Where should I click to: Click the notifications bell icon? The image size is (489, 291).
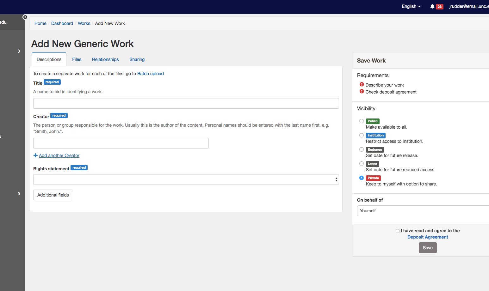click(x=432, y=6)
